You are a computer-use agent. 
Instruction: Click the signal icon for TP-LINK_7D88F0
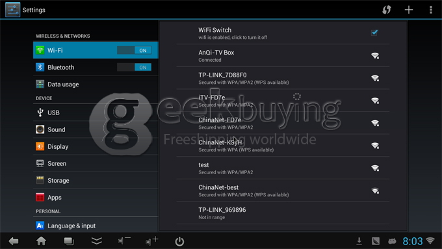point(375,78)
